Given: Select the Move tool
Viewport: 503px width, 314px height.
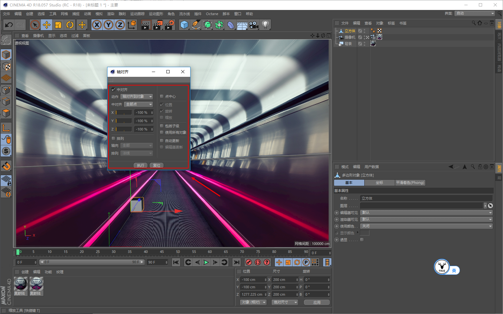Looking at the screenshot, I should (47, 25).
